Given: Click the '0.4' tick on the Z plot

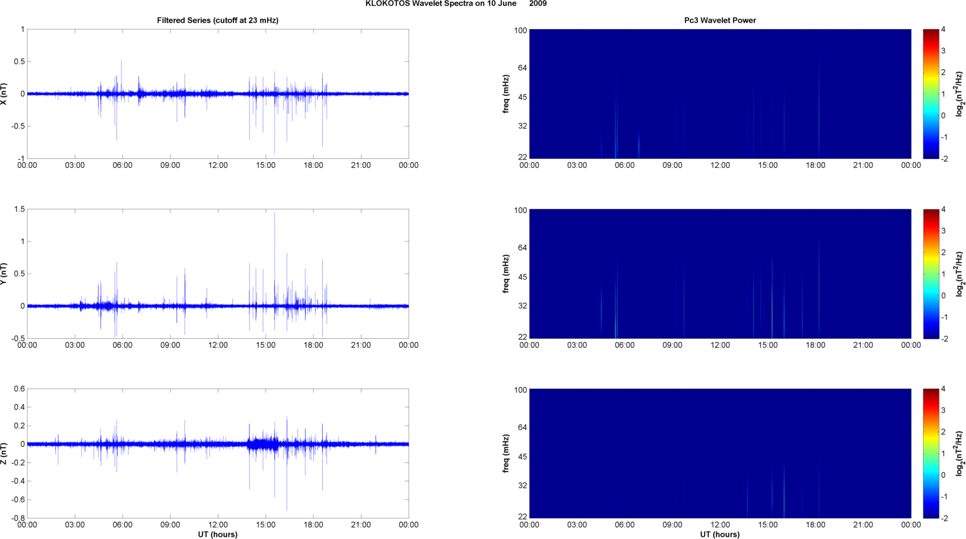Looking at the screenshot, I should 19,407.
